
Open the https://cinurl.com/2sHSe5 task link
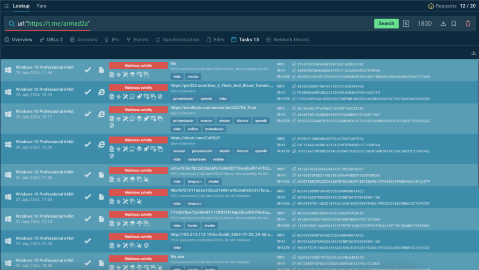coord(195,138)
